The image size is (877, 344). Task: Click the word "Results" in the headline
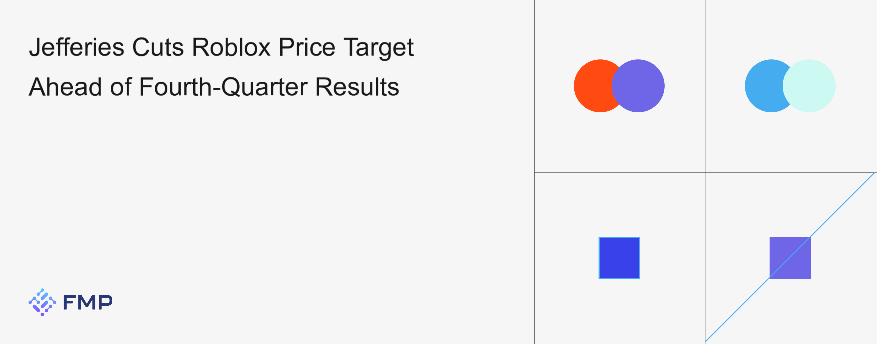tap(357, 87)
